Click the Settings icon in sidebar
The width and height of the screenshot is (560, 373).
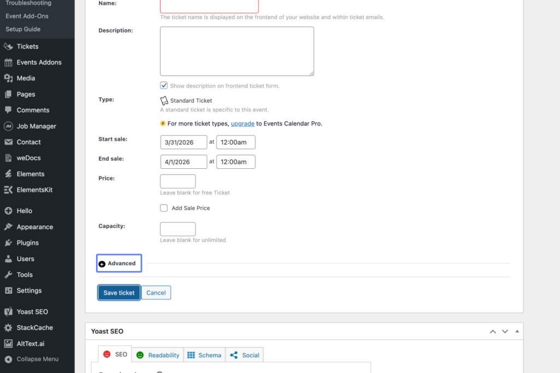pyautogui.click(x=8, y=291)
